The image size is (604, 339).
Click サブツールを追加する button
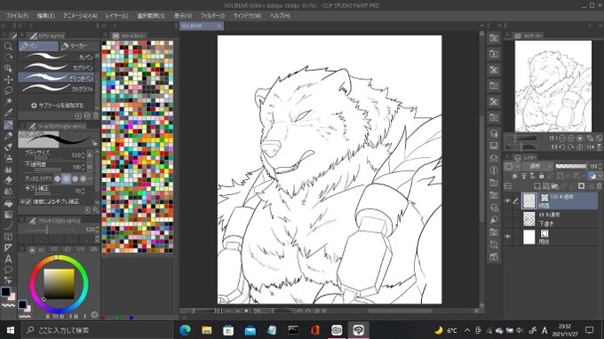57,105
